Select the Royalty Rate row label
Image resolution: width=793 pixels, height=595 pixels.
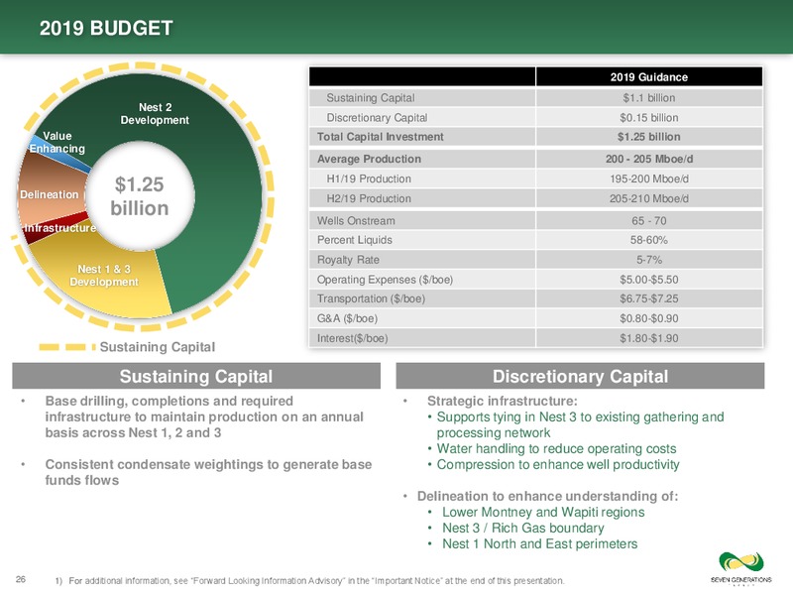pos(348,260)
